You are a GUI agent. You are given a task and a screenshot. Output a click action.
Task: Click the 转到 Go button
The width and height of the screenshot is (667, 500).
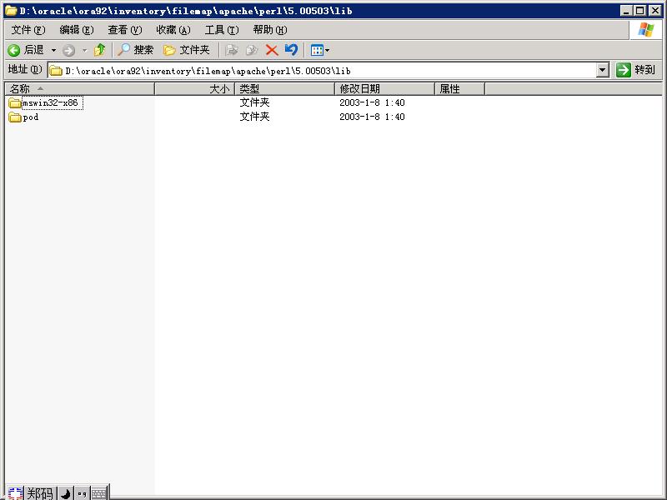pos(636,70)
